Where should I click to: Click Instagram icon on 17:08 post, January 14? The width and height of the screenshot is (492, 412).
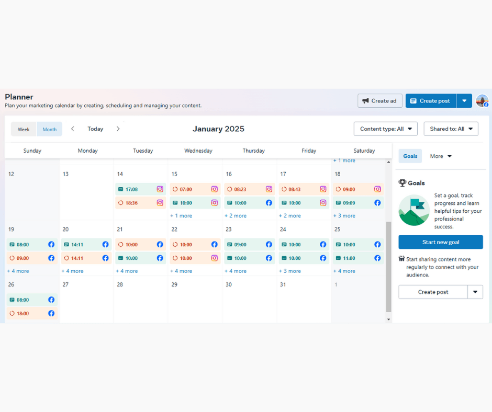(x=160, y=189)
